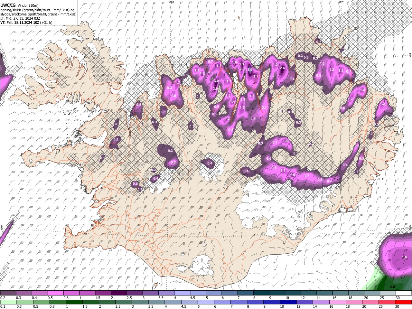Click upper legend swatch between 14 and 16
This screenshot has height=309, width=412.
click(x=325, y=293)
